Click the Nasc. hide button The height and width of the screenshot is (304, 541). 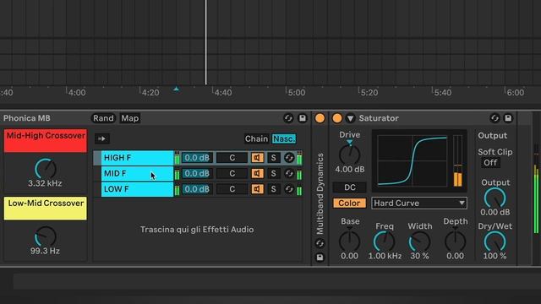[284, 138]
